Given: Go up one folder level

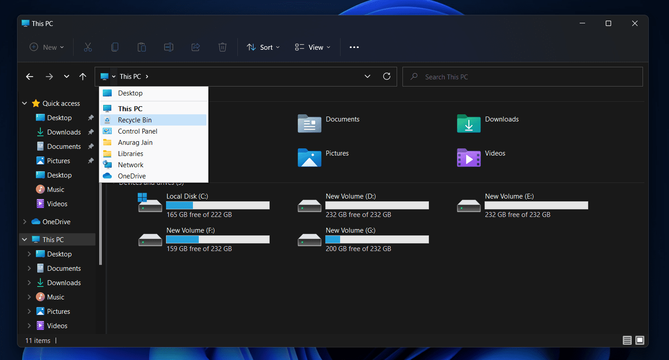Looking at the screenshot, I should point(83,77).
